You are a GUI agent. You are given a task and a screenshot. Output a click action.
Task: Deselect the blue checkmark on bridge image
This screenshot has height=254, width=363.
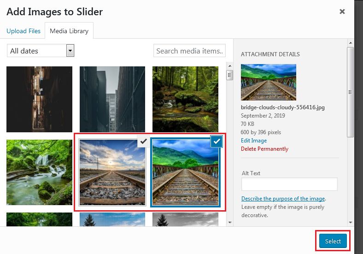(x=216, y=142)
